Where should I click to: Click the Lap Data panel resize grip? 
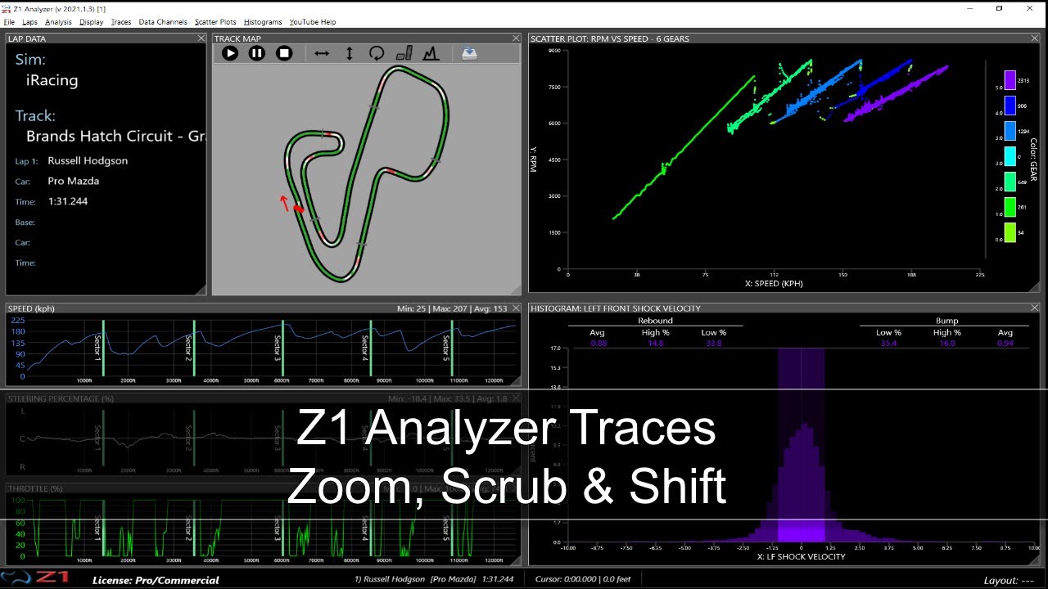tap(201, 290)
